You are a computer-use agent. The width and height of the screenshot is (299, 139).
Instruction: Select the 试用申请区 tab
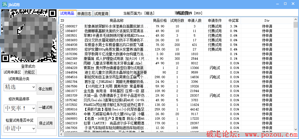pyautogui.click(x=12, y=72)
